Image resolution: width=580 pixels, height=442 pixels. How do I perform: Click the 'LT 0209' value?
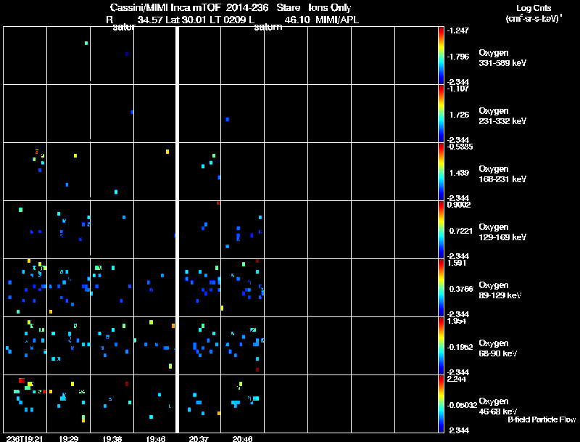[228, 20]
